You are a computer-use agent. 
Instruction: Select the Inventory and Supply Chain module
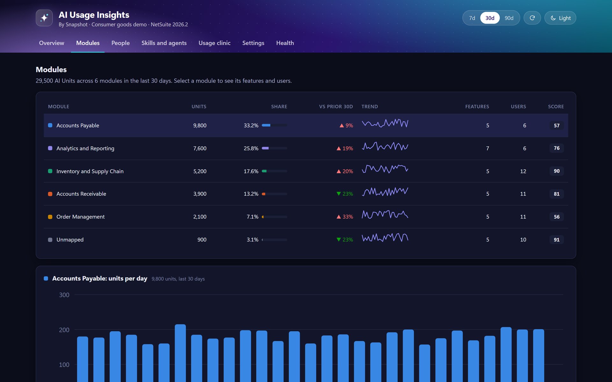point(306,171)
